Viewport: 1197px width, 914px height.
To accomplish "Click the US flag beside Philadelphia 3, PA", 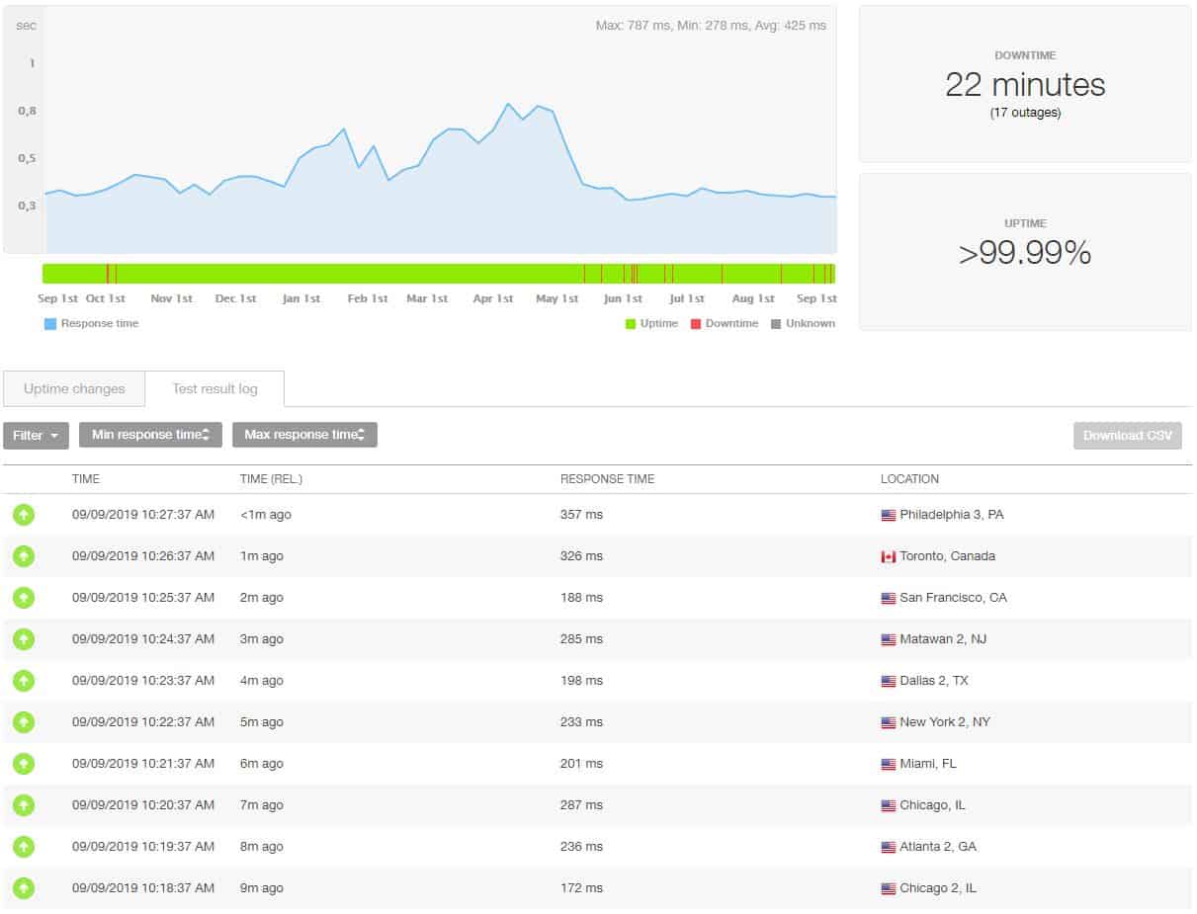I will [889, 516].
